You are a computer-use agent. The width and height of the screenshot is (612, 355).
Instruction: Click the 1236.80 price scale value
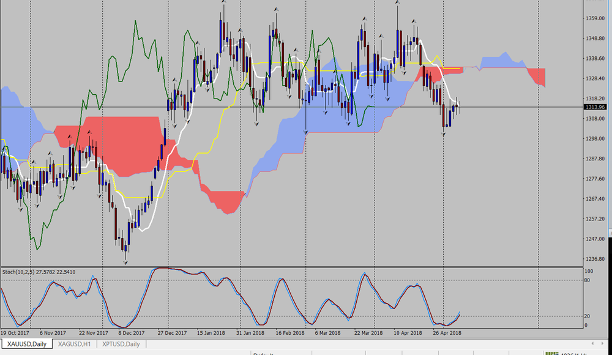tap(595, 259)
